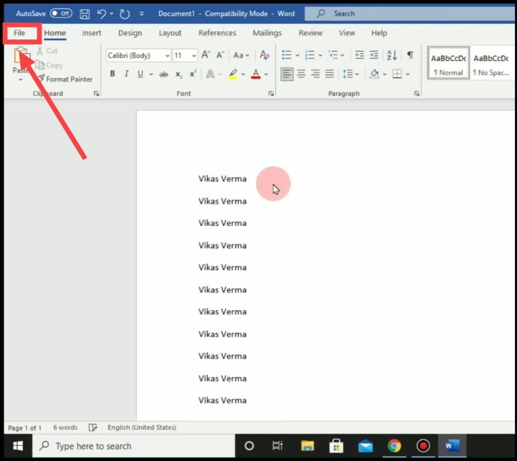This screenshot has height=461, width=517.
Task: Expand the Borders dropdown arrow
Action: point(408,74)
